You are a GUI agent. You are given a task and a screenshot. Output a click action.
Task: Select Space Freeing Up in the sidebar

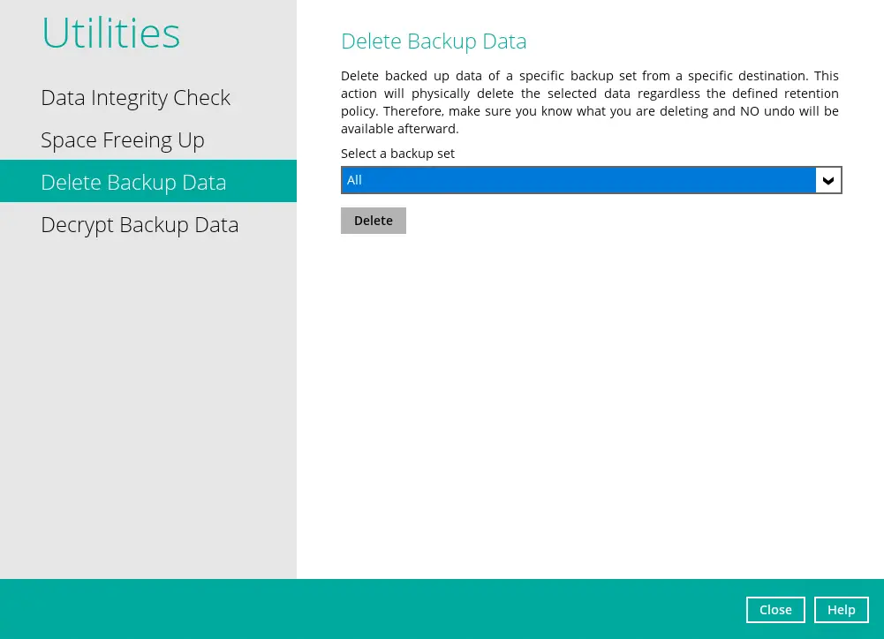122,139
